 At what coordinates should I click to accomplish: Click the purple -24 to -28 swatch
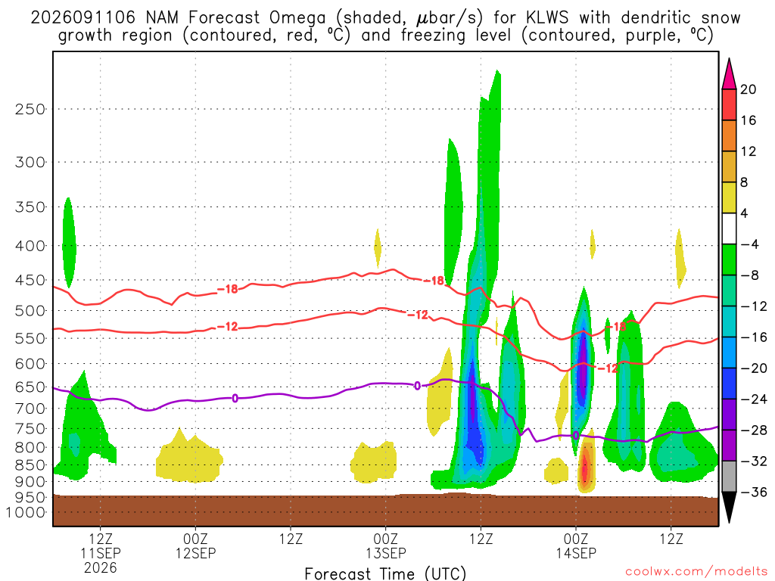point(729,415)
